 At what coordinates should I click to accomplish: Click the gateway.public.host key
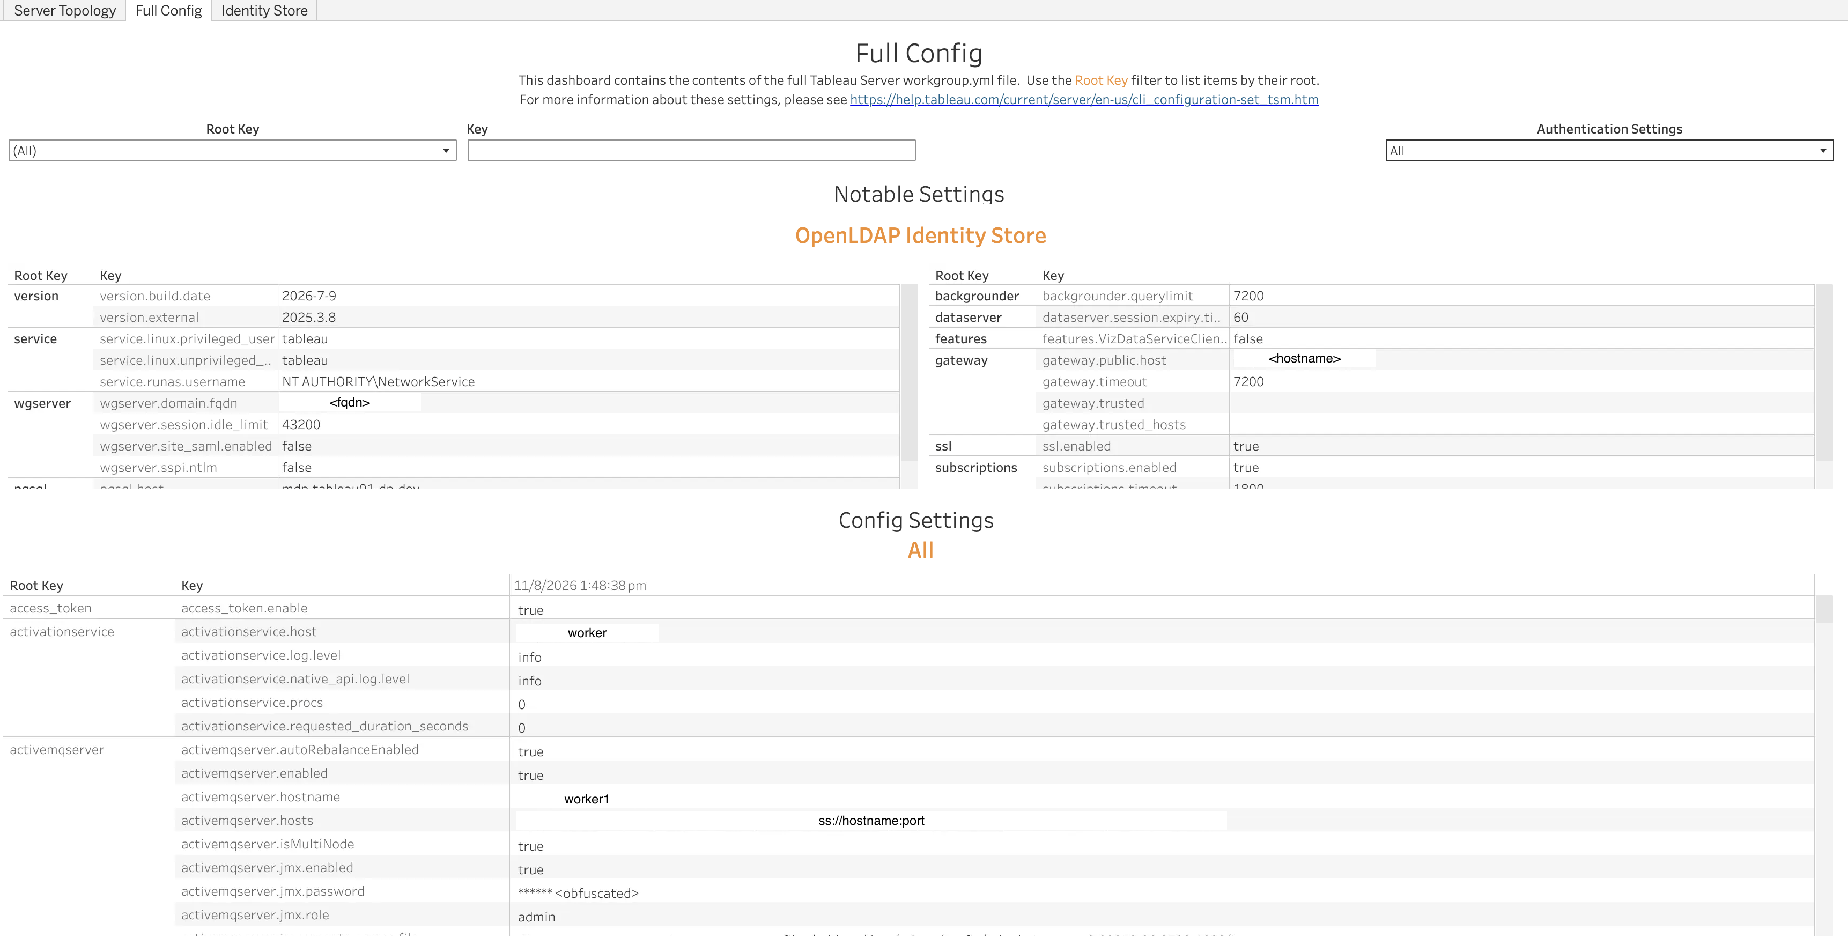tap(1104, 360)
